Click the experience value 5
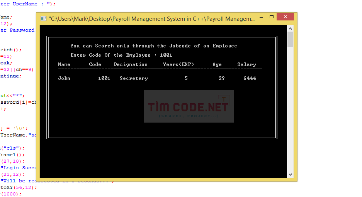Screen dimensions: 362x197 (x=186, y=78)
